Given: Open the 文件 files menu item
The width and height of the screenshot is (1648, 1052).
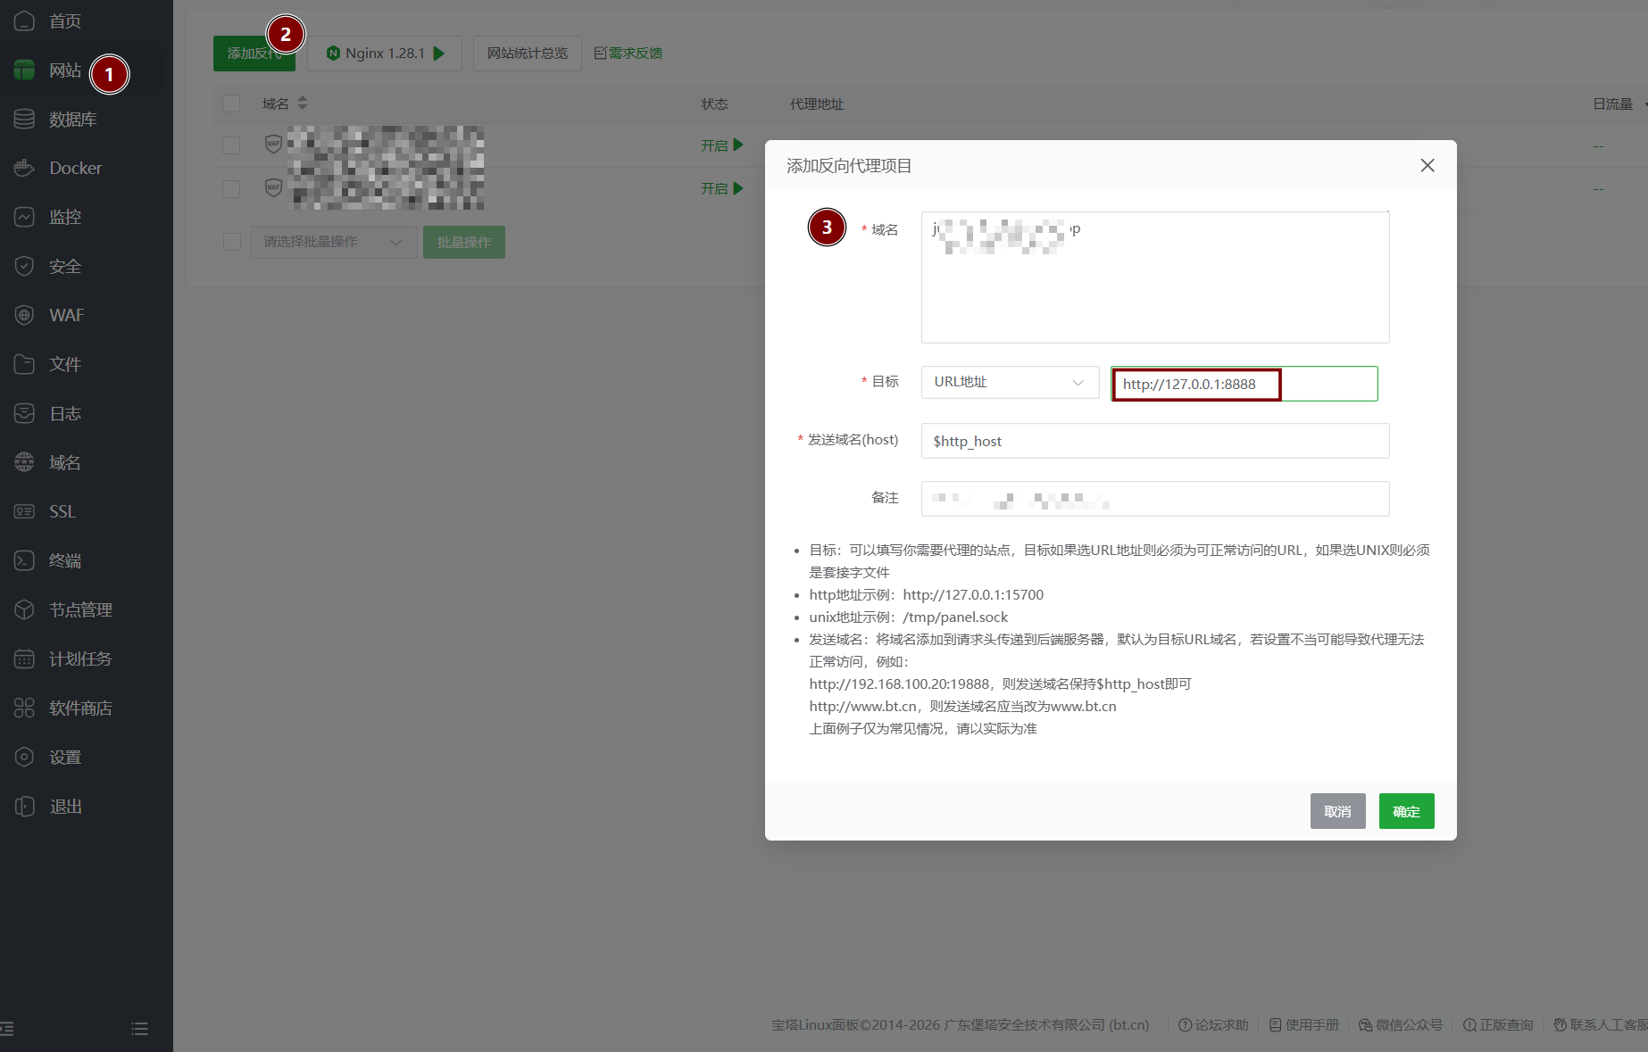Looking at the screenshot, I should pos(65,364).
